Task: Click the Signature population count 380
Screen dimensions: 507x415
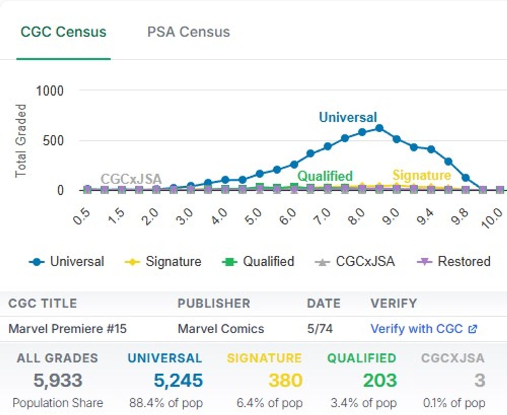Action: (x=285, y=381)
